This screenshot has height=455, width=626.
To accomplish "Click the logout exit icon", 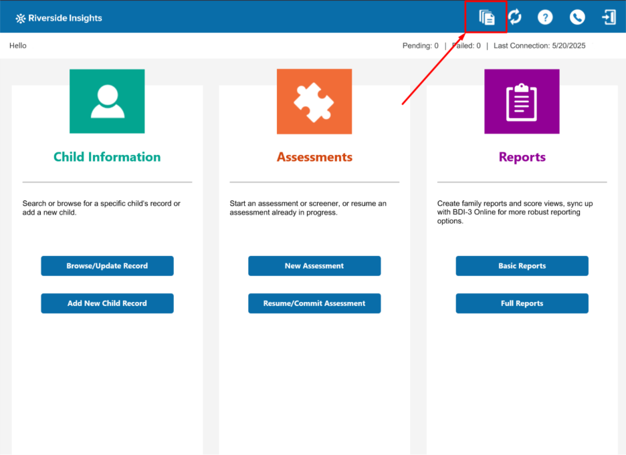I will pyautogui.click(x=609, y=17).
